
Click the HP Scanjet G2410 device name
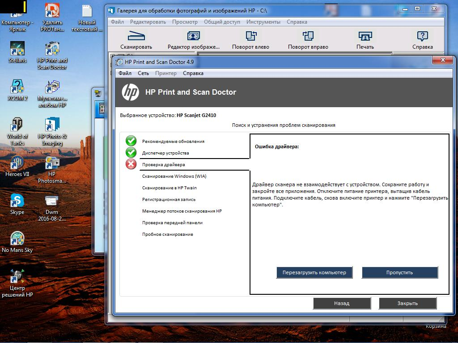point(196,115)
